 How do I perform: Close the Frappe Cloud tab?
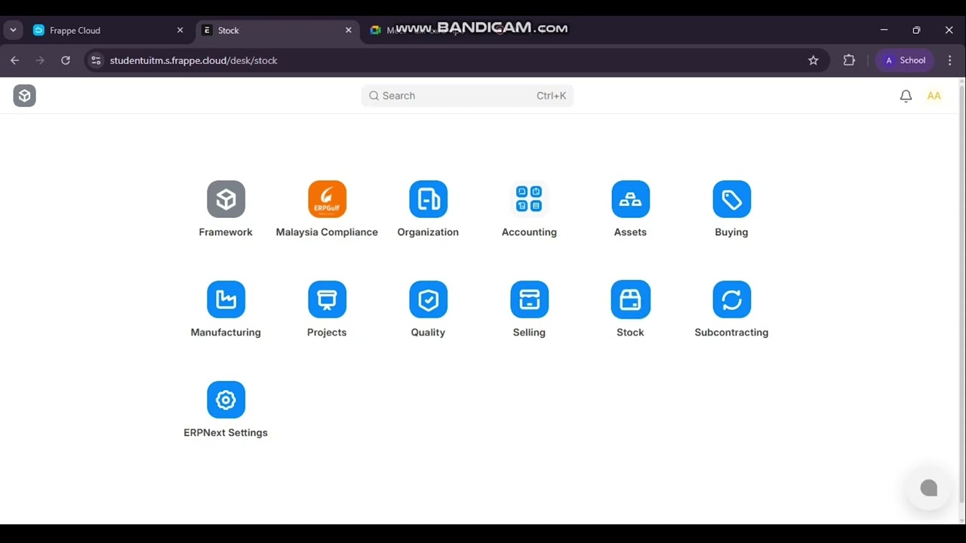180,30
